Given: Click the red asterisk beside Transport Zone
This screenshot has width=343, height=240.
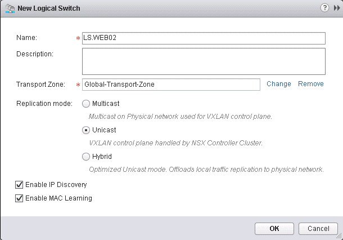Looking at the screenshot, I should (x=78, y=85).
